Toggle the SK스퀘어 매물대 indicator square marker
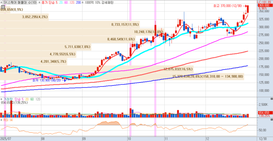The image size is (273, 141). click(2, 3)
